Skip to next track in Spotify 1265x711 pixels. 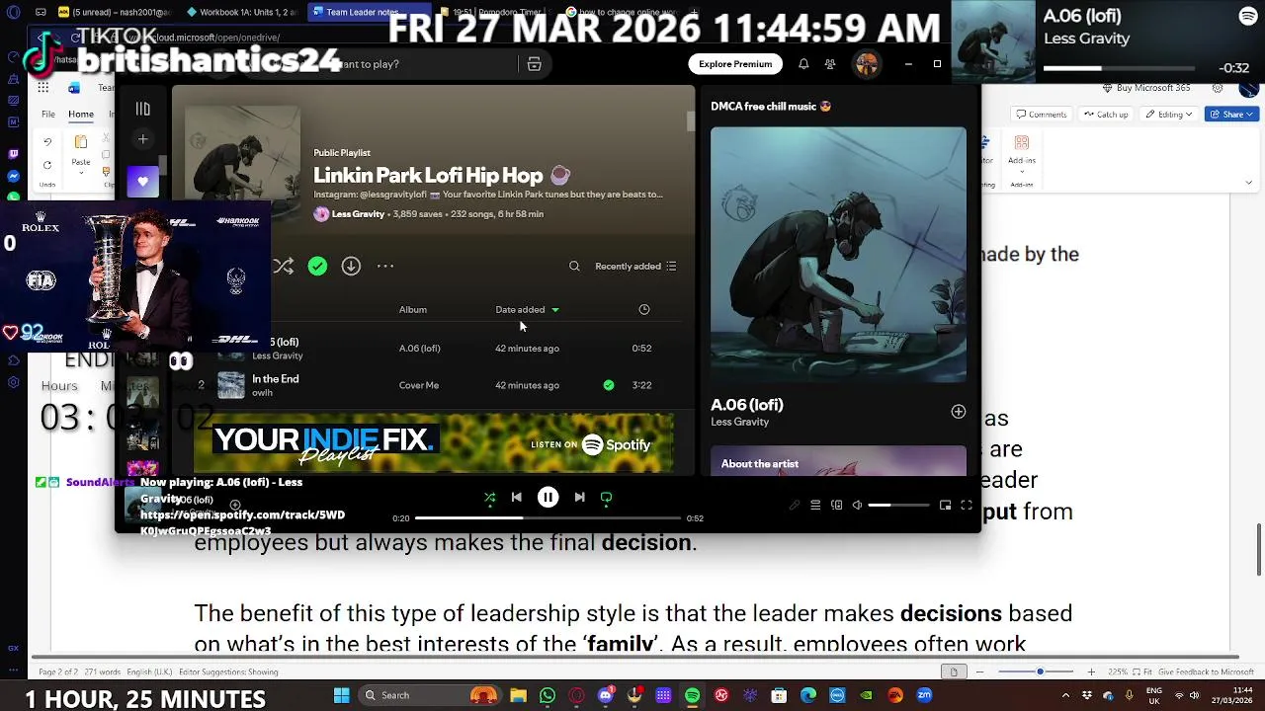point(579,498)
